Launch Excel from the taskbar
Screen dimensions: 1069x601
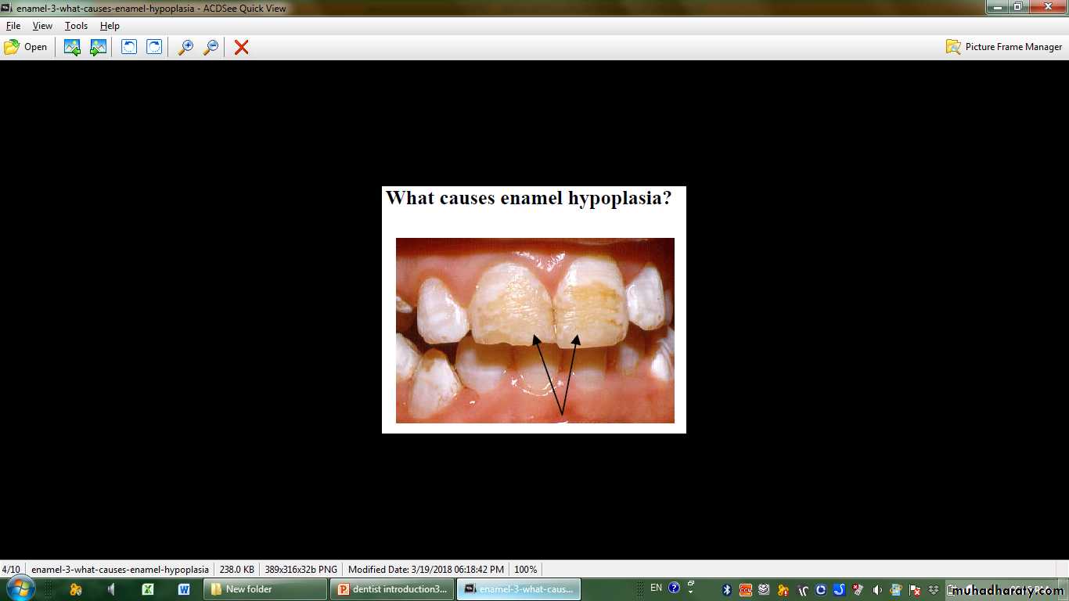click(x=148, y=589)
